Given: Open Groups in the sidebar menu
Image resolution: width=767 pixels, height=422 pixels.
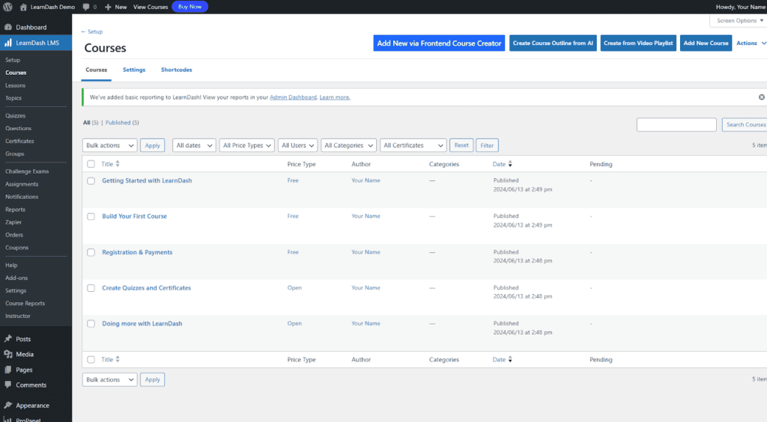Looking at the screenshot, I should (15, 154).
